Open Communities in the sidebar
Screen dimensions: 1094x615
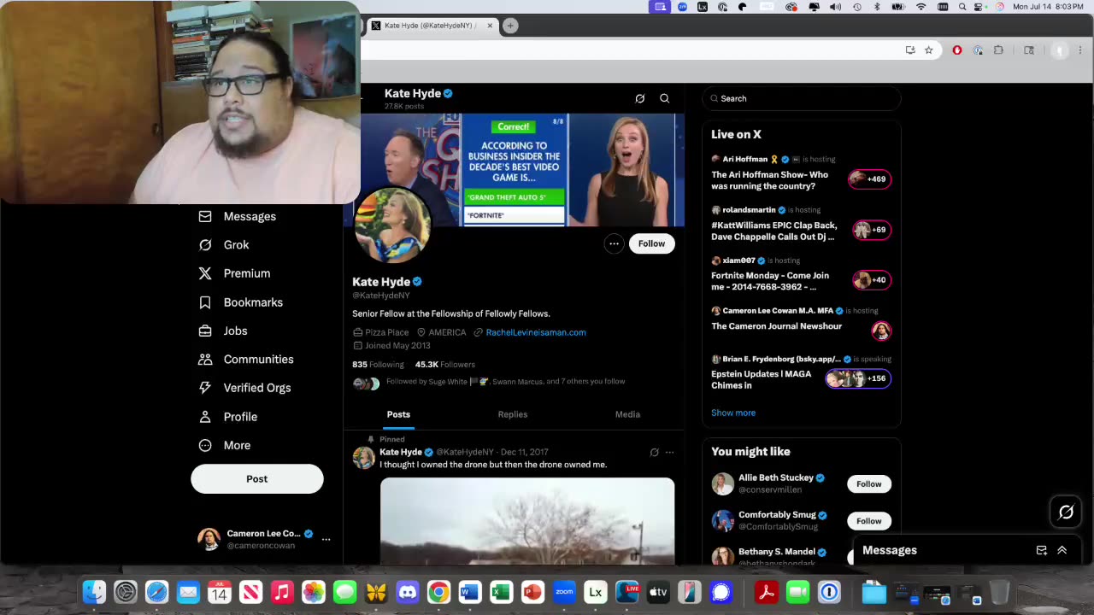click(245, 360)
